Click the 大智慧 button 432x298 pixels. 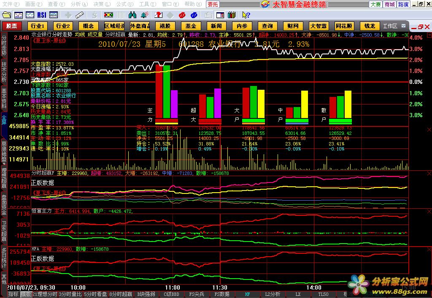pyautogui.click(x=319, y=26)
